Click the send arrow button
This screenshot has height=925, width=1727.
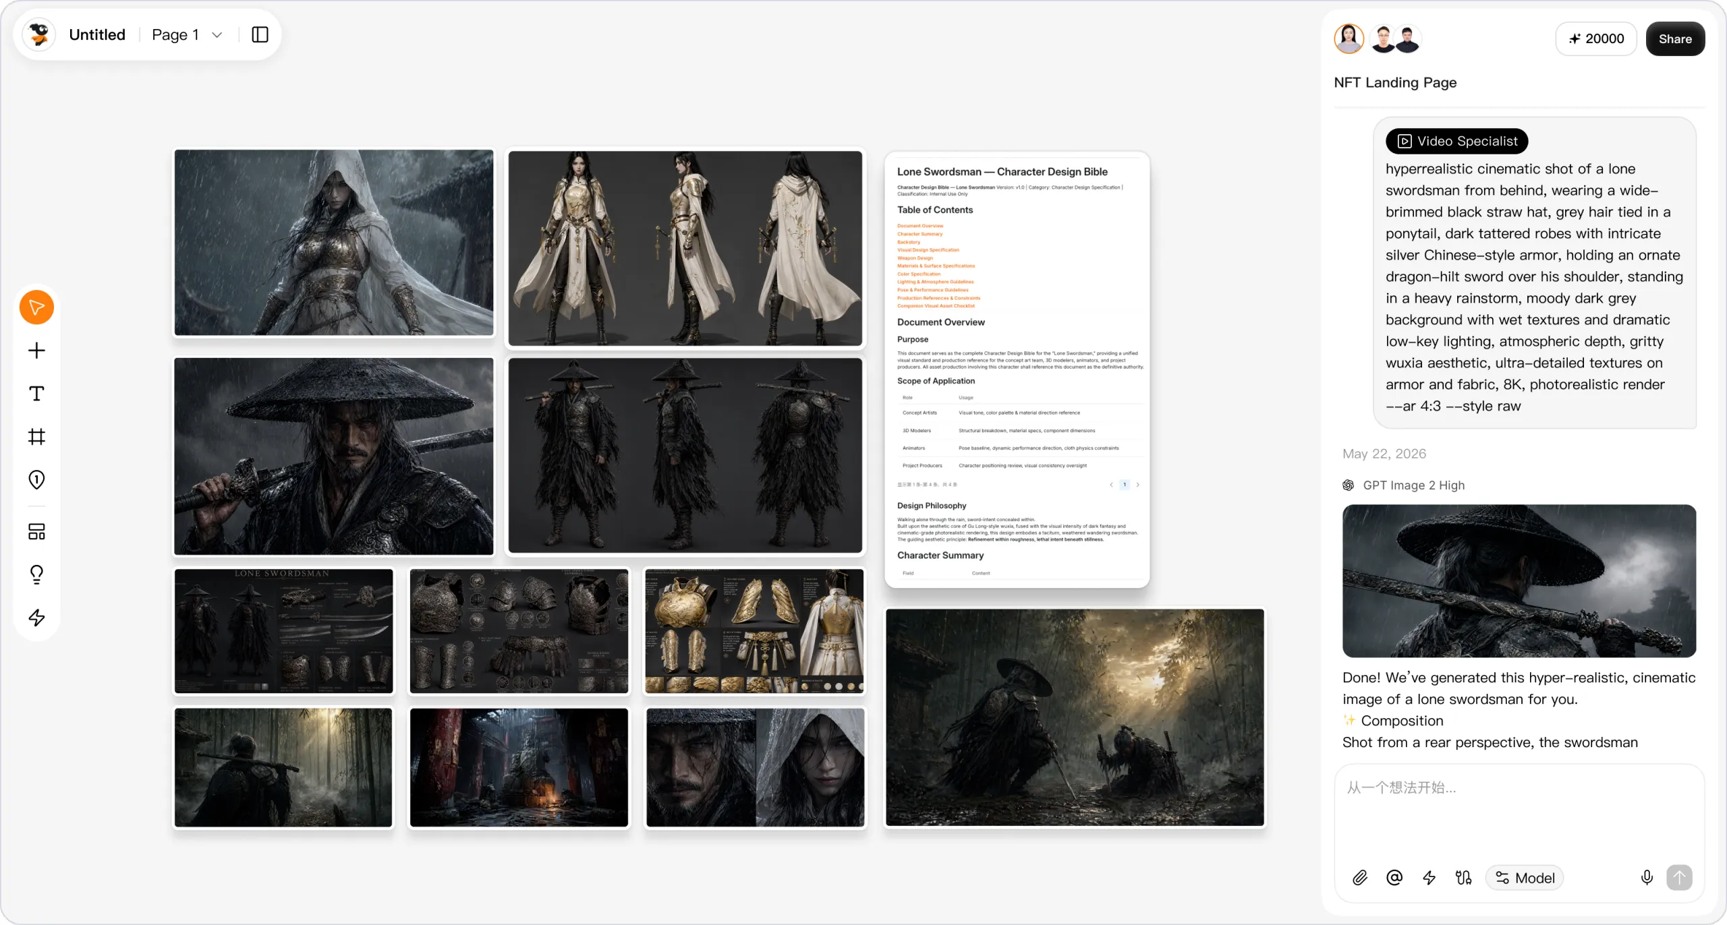click(x=1679, y=878)
